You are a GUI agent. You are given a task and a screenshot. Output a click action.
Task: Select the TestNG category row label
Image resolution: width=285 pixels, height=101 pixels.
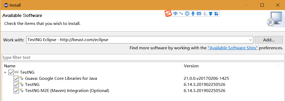click(27, 72)
